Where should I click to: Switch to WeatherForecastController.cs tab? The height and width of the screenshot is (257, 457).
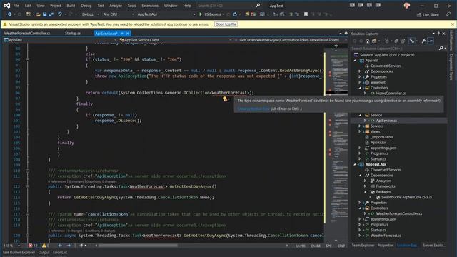point(27,34)
